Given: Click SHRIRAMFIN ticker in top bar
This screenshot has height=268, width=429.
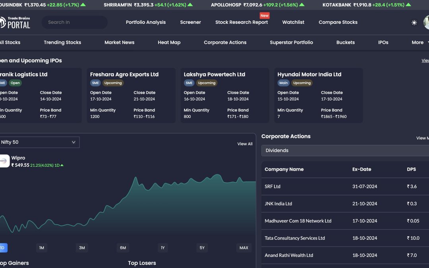Looking at the screenshot, I should tap(148, 5).
